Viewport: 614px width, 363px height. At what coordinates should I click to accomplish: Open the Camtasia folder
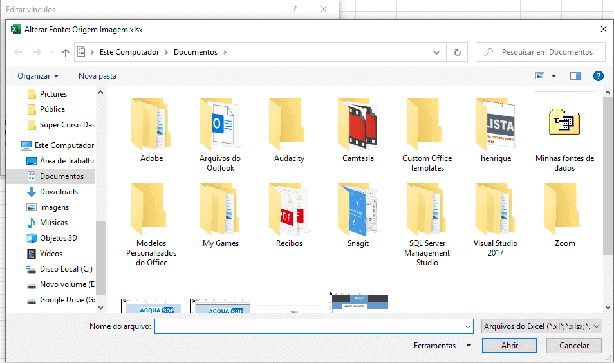pyautogui.click(x=358, y=130)
